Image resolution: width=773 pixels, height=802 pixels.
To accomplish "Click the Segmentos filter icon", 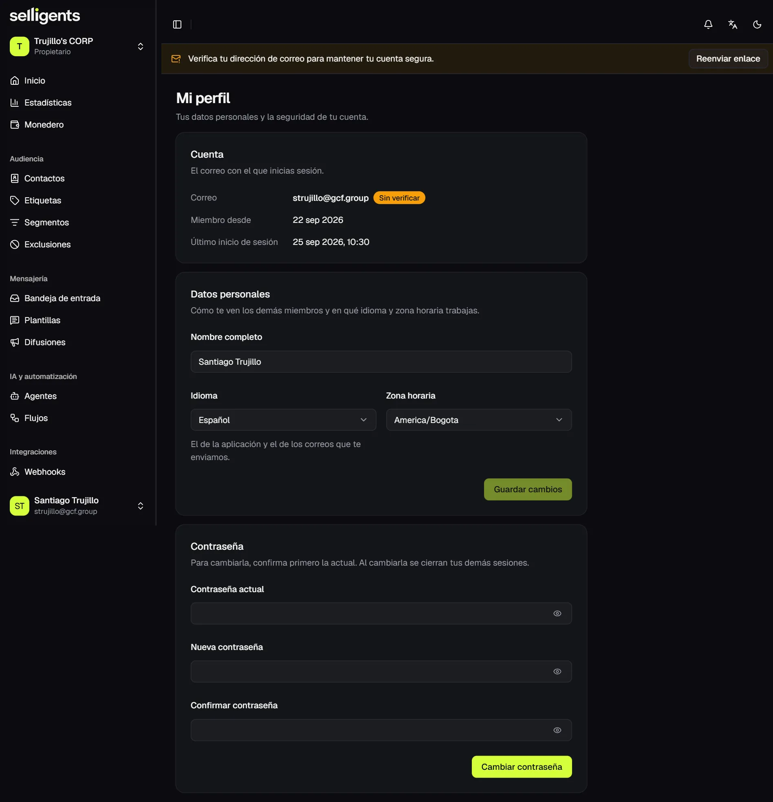I will click(x=15, y=223).
